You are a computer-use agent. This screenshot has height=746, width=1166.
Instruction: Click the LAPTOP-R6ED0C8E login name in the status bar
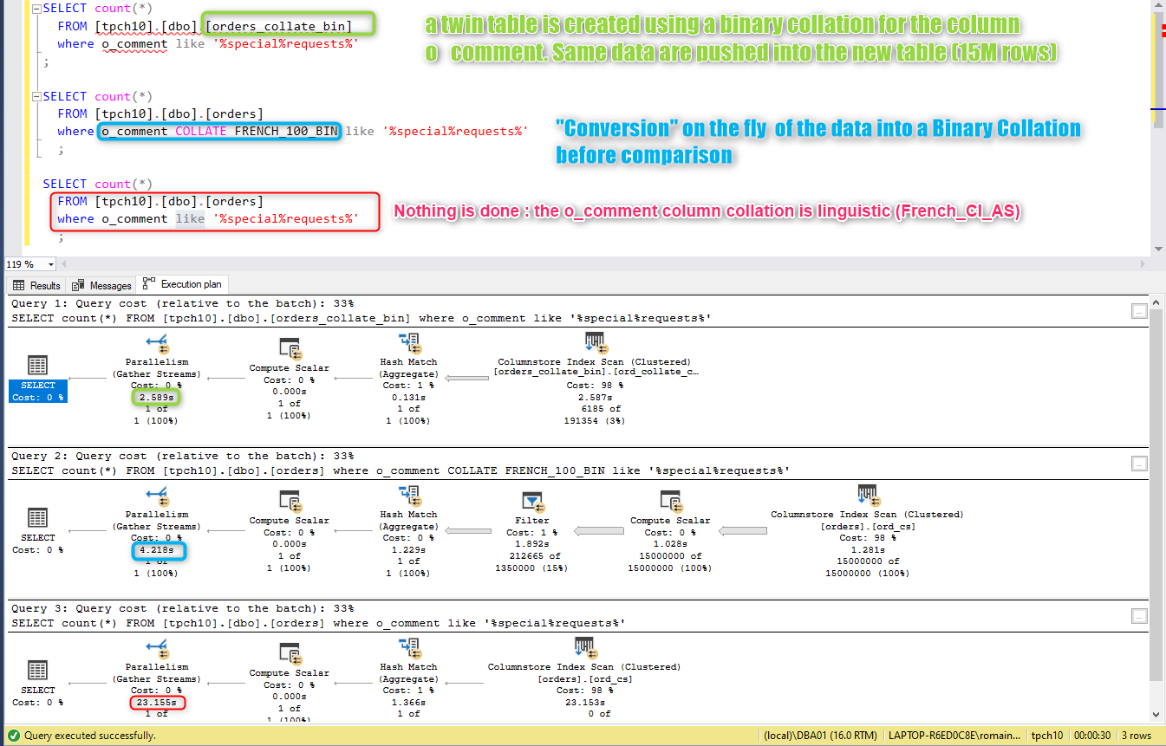(x=955, y=736)
